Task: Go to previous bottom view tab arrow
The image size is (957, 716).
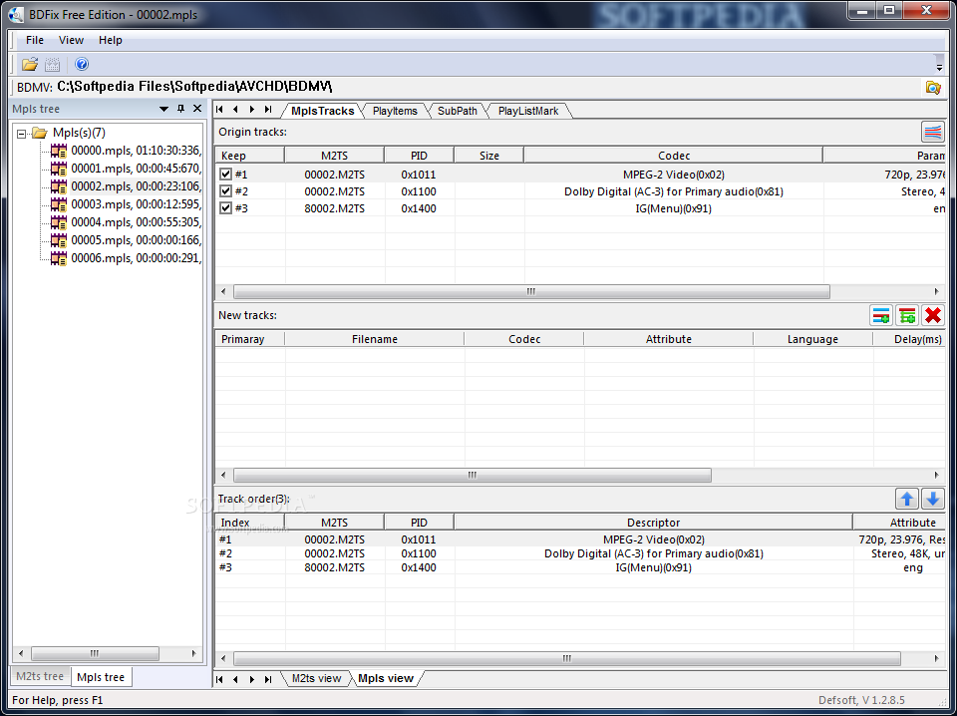Action: tap(235, 679)
